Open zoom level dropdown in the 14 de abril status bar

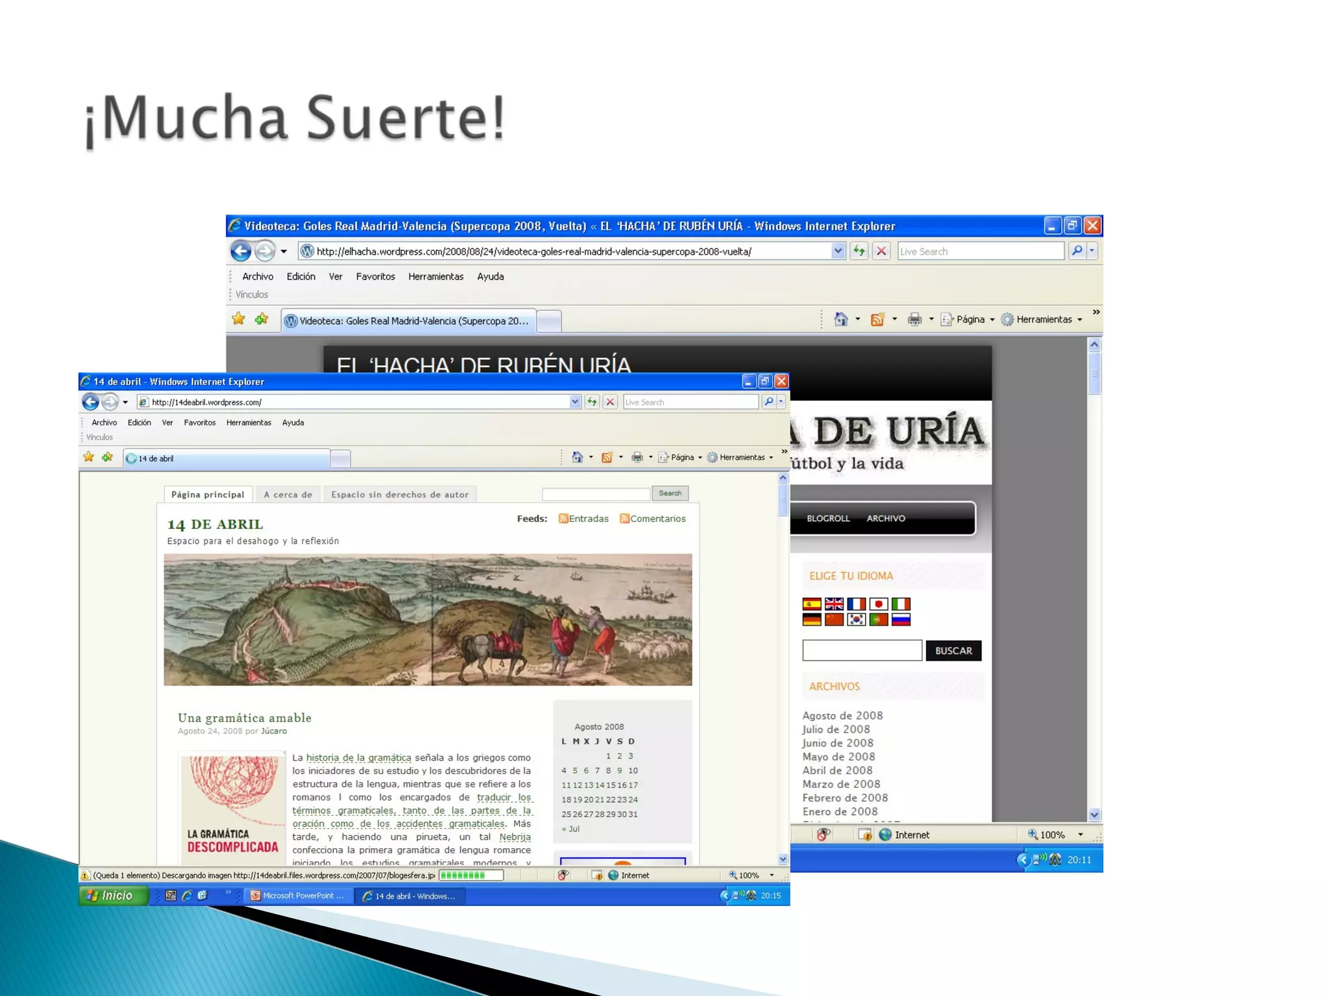click(772, 875)
